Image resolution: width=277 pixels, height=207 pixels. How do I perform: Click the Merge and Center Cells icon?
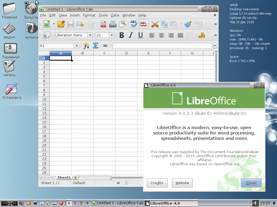click(190, 35)
